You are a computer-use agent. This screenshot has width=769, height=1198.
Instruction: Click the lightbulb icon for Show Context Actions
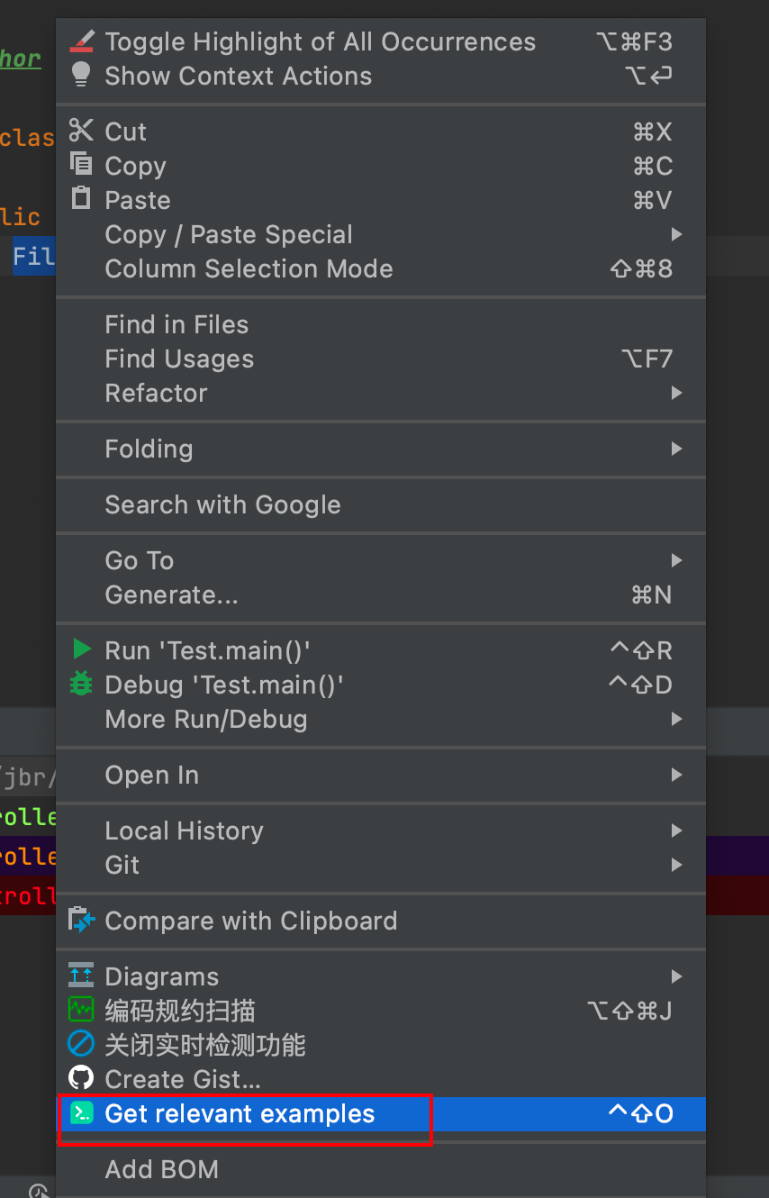point(81,76)
